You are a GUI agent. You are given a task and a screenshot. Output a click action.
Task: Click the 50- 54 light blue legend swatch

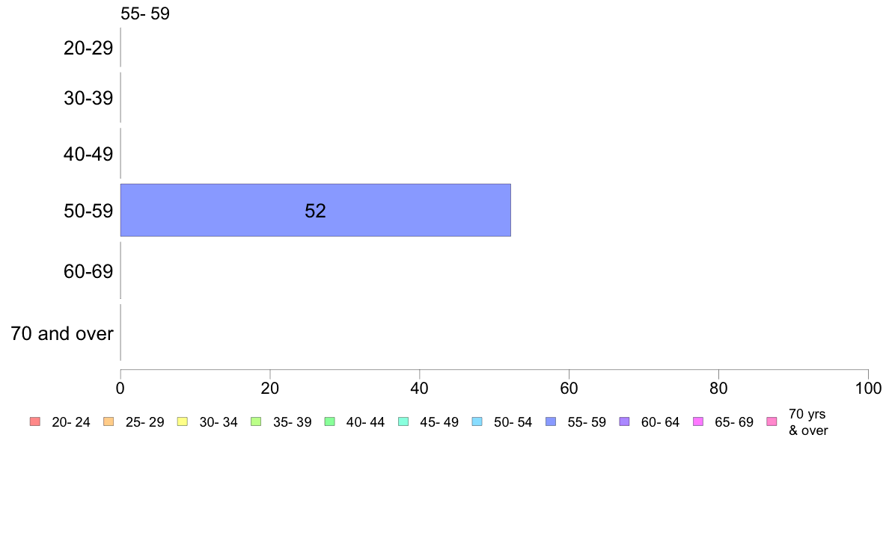click(477, 421)
